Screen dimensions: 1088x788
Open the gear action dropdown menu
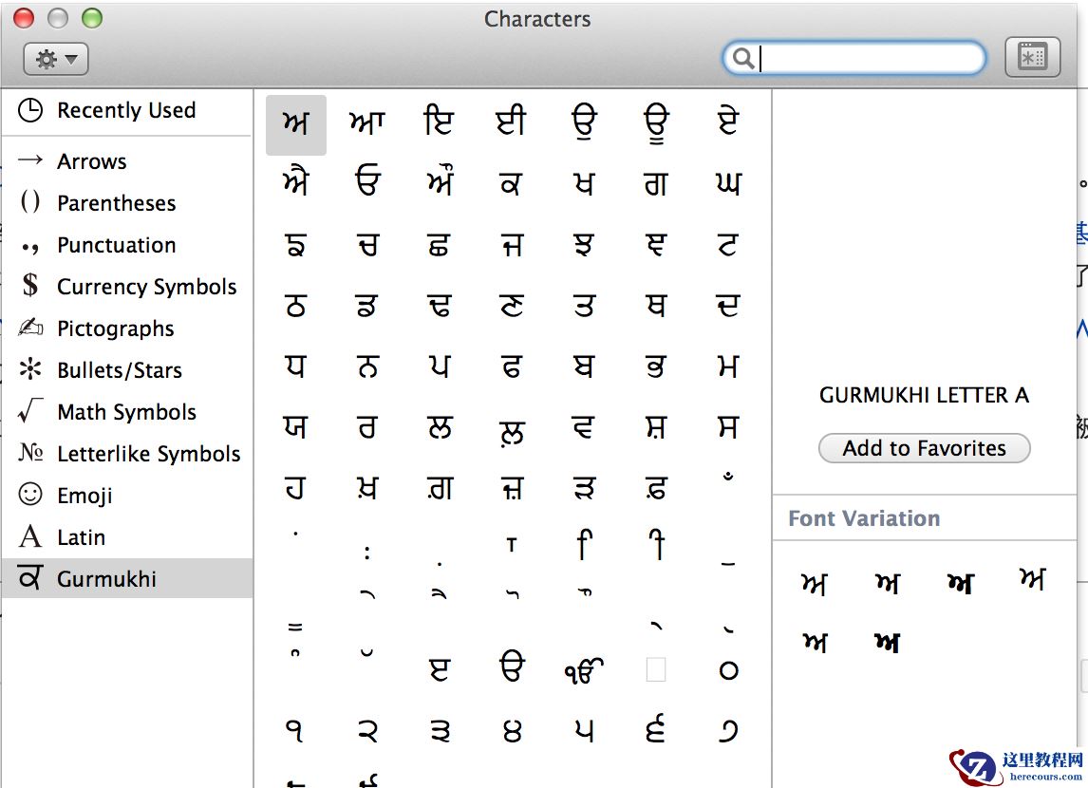(56, 60)
